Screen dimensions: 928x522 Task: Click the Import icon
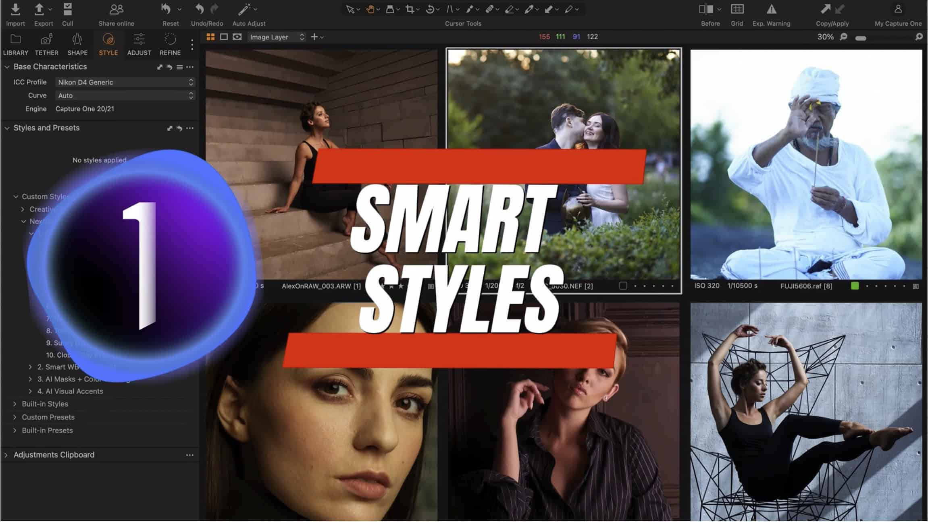15,9
